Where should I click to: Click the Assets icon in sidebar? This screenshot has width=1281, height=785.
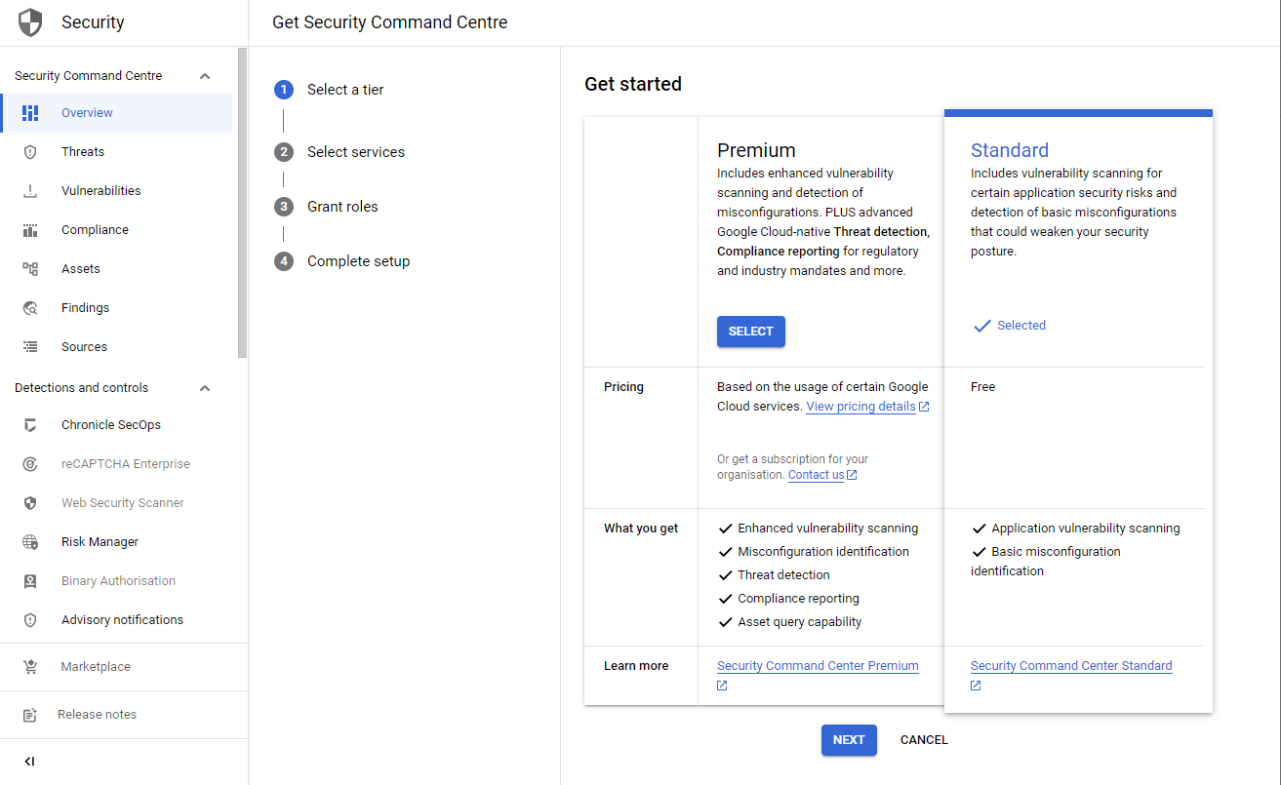point(30,268)
